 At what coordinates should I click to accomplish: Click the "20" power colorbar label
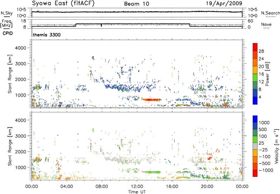coord(261,67)
